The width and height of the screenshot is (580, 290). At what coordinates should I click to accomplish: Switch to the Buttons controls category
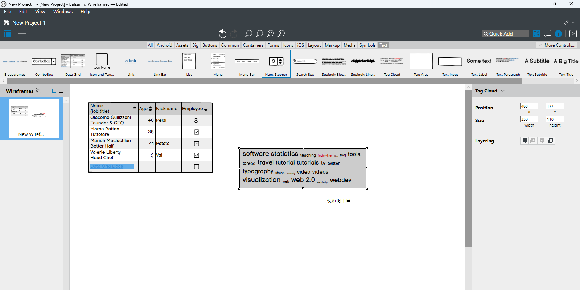click(210, 45)
